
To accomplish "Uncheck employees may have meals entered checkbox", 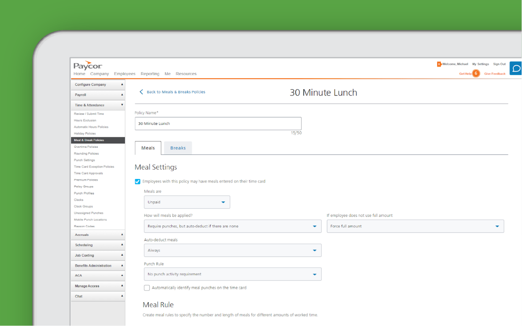I will pos(137,181).
